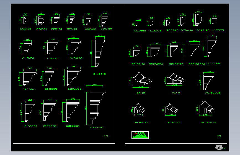Select the C140220 label text
Image resolution: width=240 pixels, height=155 pixels.
tap(51, 89)
